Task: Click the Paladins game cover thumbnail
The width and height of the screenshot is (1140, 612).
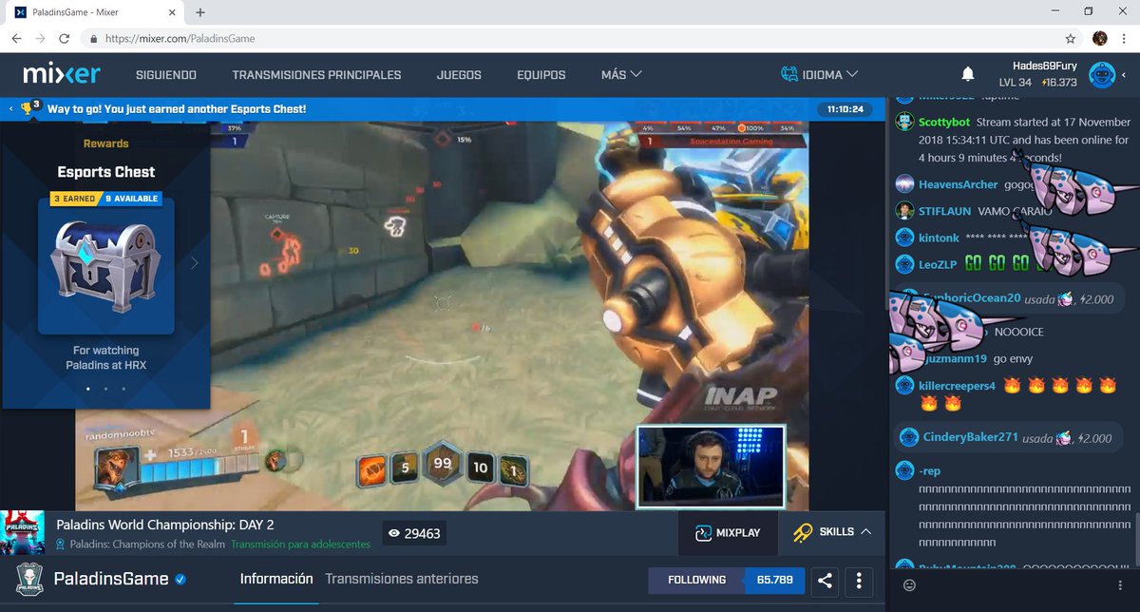Action: pos(23,533)
